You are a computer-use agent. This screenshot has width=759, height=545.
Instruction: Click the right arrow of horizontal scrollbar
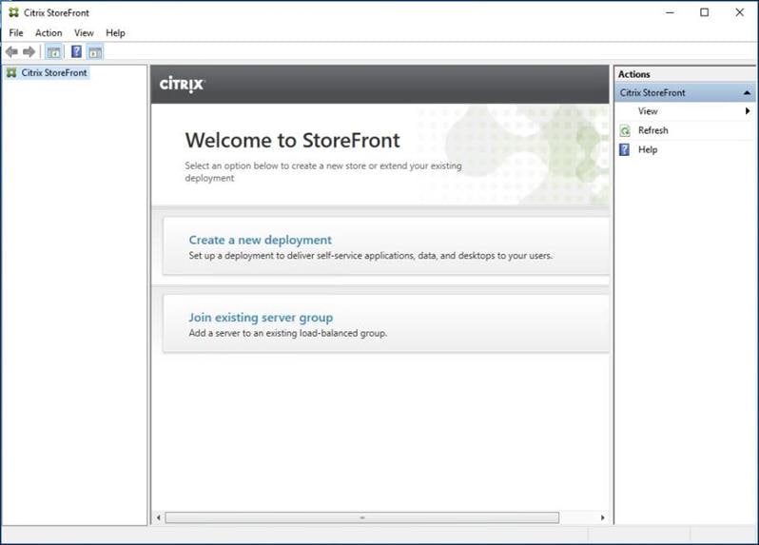(603, 517)
